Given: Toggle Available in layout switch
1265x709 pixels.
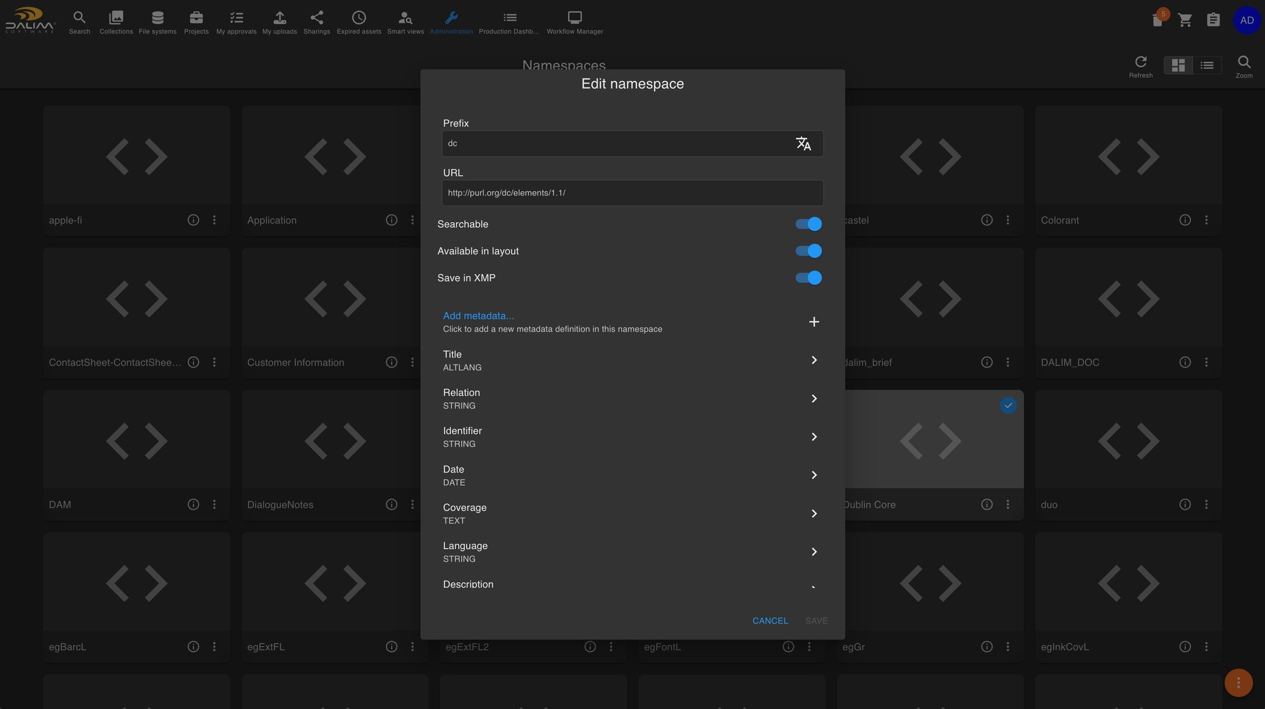Looking at the screenshot, I should click(x=808, y=251).
